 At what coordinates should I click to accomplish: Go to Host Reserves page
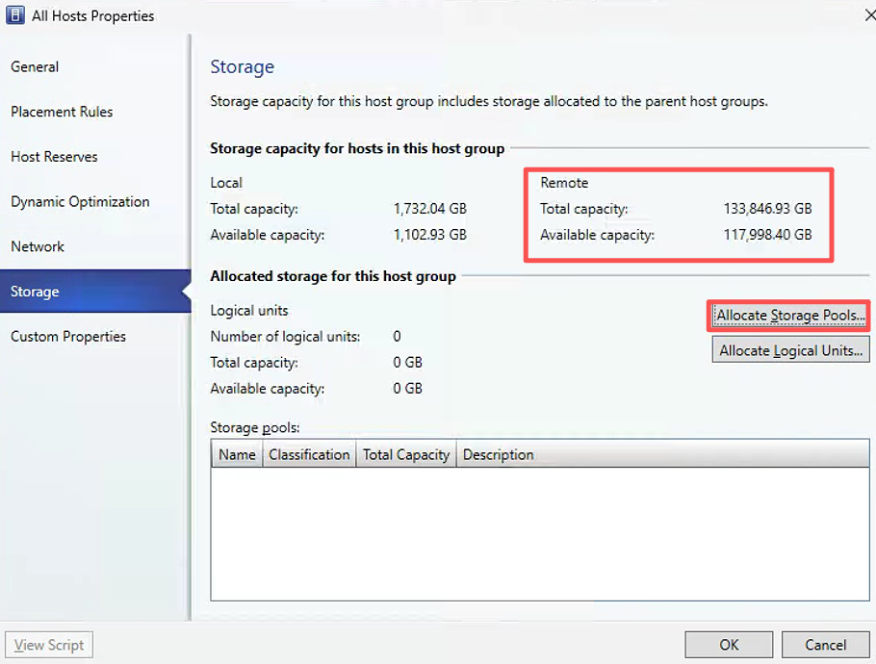[x=54, y=157]
